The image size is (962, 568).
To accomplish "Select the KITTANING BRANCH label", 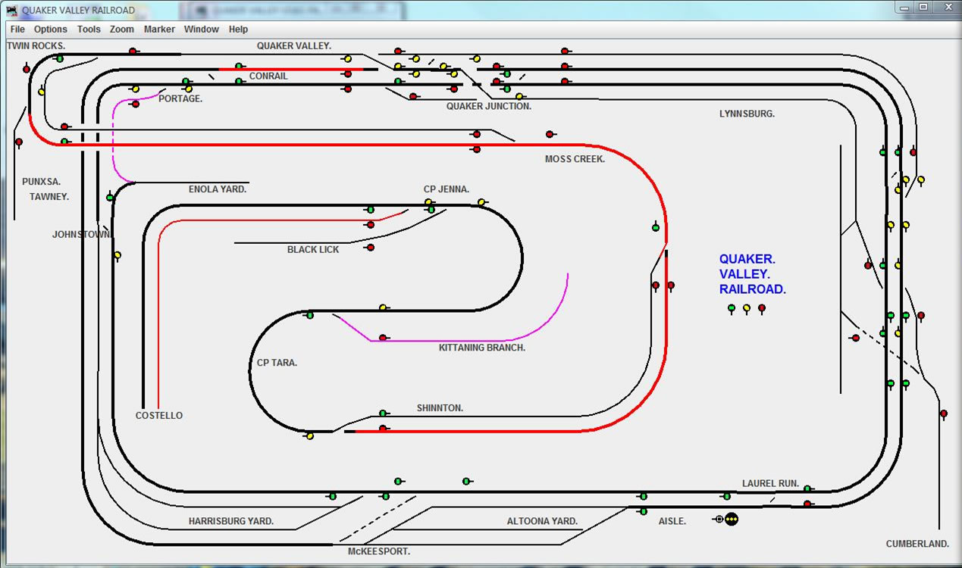I will pyautogui.click(x=482, y=348).
